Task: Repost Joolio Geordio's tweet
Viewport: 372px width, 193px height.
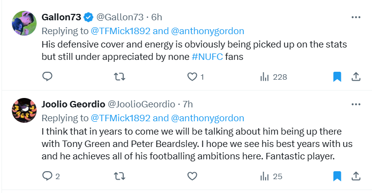Action: point(119,176)
